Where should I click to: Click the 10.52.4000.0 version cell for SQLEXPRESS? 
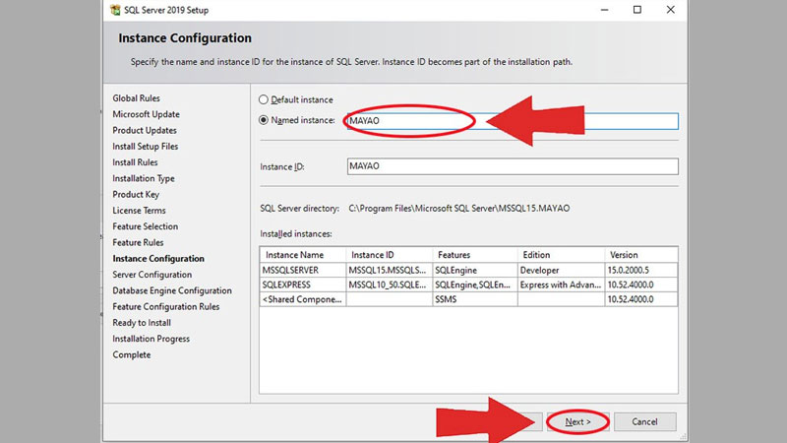641,285
